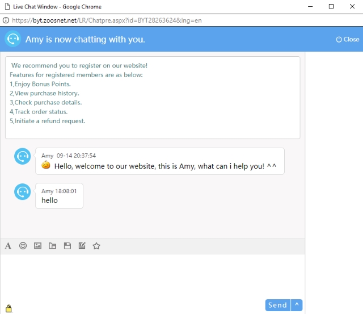Click the yellow lock icon
The image size is (363, 314).
pos(9,308)
